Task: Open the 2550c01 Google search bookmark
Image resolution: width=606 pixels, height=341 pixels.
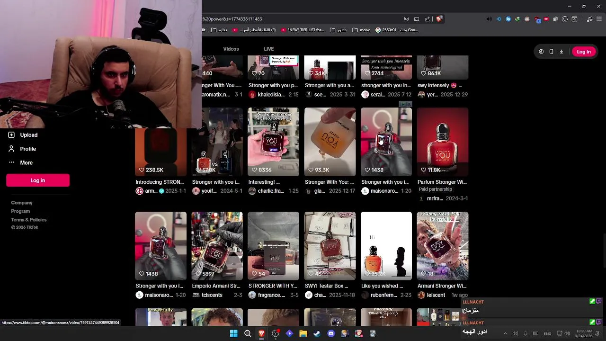Action: 397,30
